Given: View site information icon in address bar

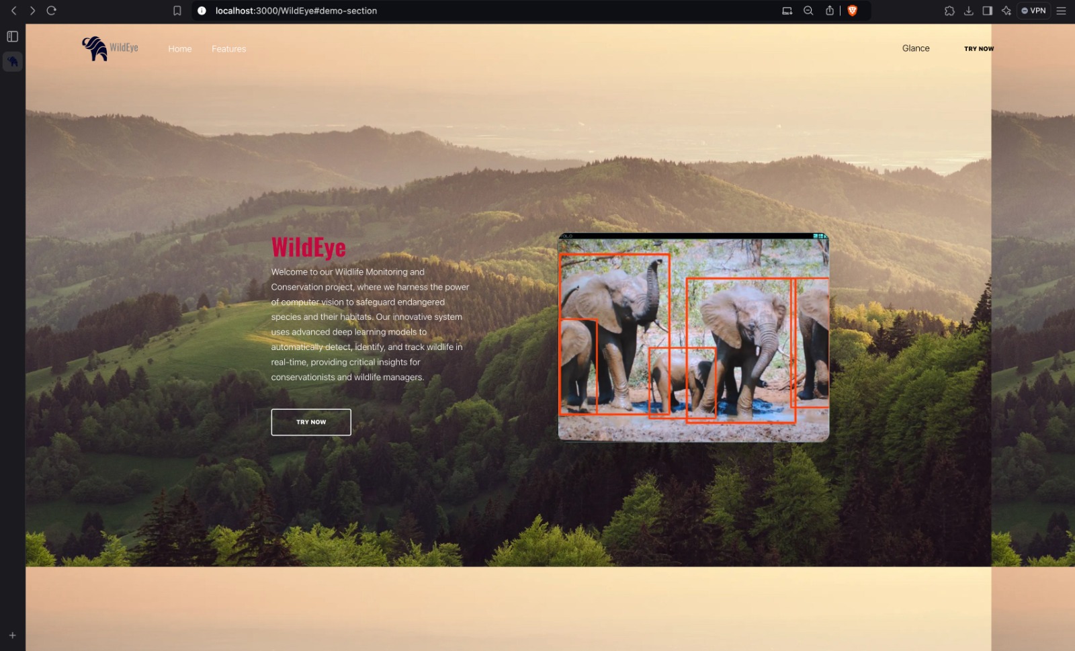Looking at the screenshot, I should click(x=202, y=11).
